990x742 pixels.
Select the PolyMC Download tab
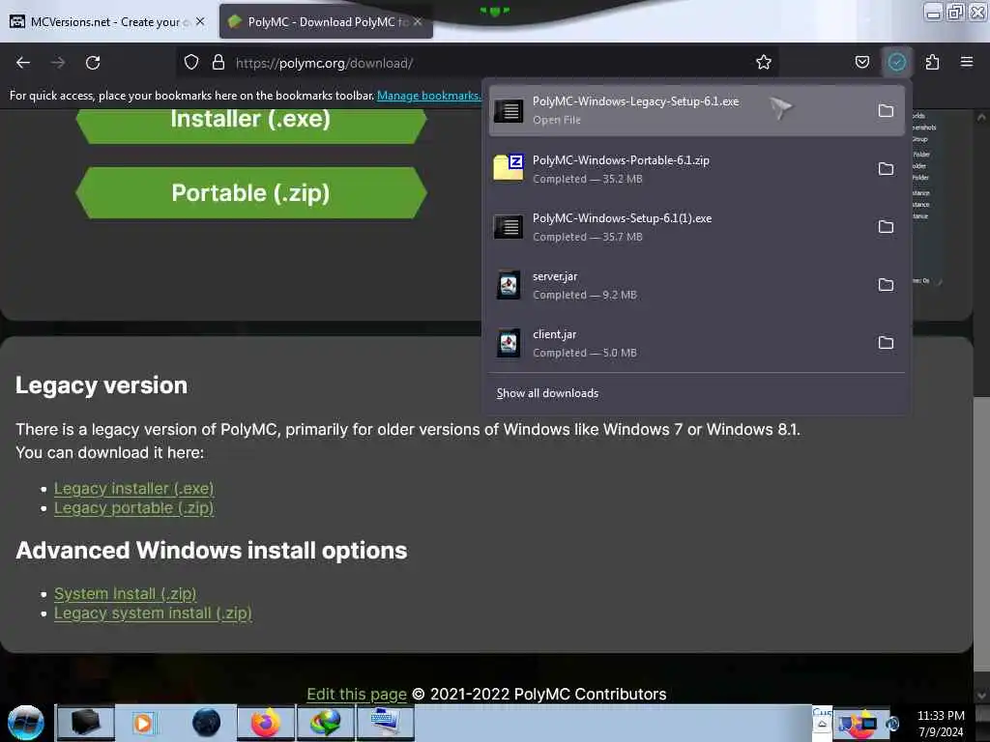click(x=326, y=22)
